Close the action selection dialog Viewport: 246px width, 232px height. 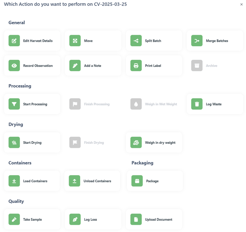(x=241, y=4)
